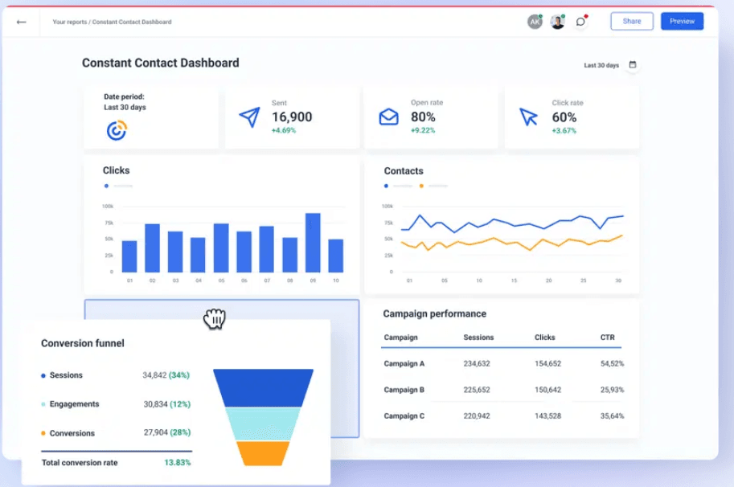Click the bar labeled 01 in Clicks chart
Screen dimensions: 734x487
129,256
